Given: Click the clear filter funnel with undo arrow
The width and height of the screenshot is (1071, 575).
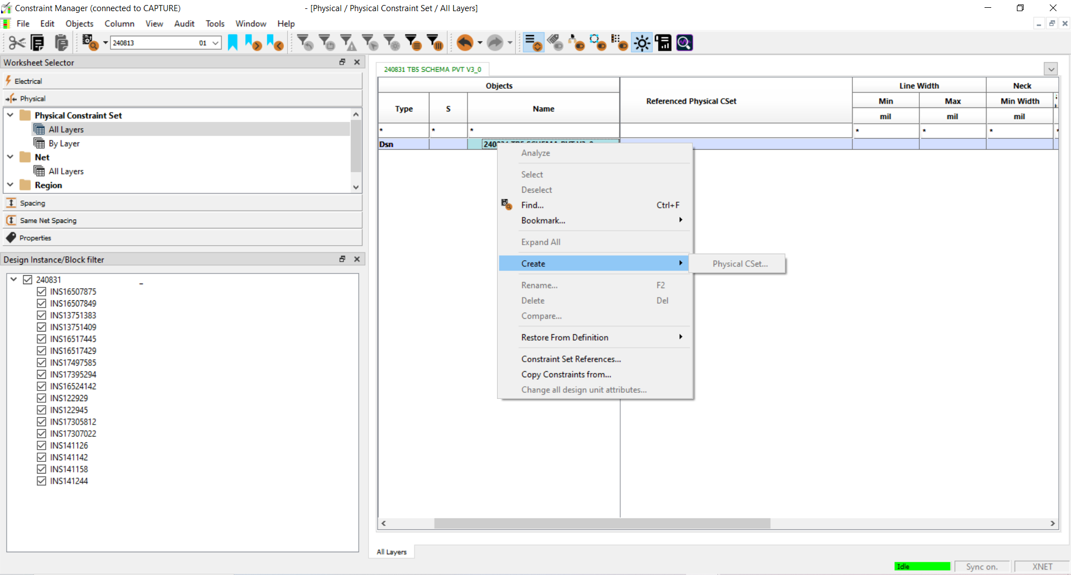Looking at the screenshot, I should tap(305, 43).
